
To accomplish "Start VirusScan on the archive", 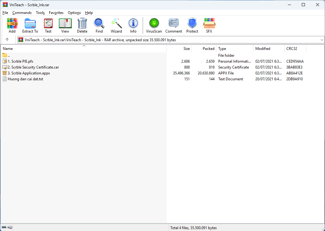I will tap(154, 25).
